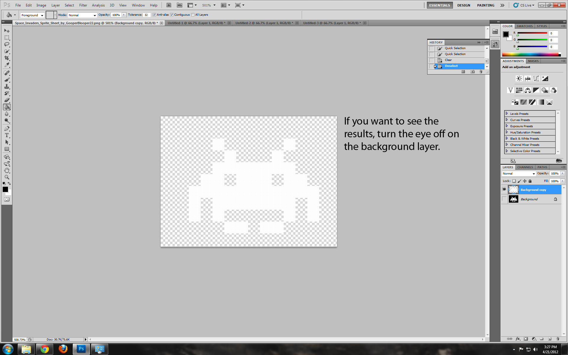This screenshot has width=568, height=355.
Task: Select the Dodge tool
Action: click(x=7, y=120)
